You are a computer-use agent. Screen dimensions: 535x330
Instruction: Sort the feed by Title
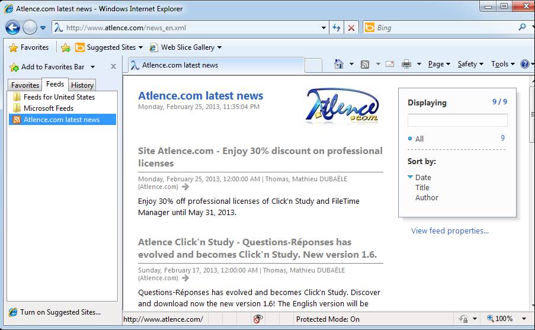point(422,187)
